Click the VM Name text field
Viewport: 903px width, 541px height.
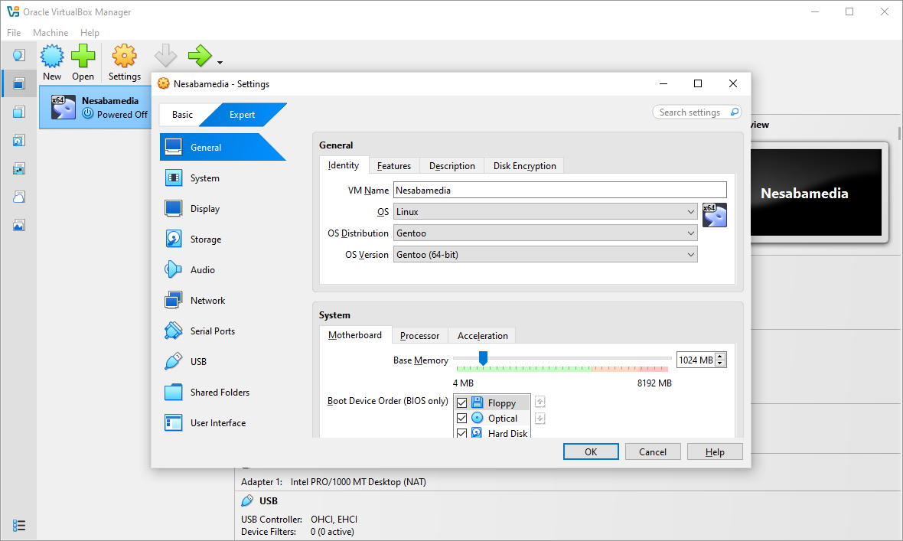coord(559,191)
